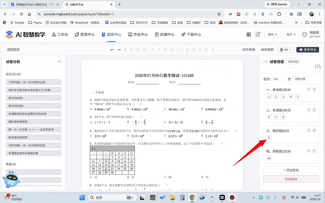Collapse the 试卷排版 panel arrow
This screenshot has width=325, height=203.
(265, 62)
